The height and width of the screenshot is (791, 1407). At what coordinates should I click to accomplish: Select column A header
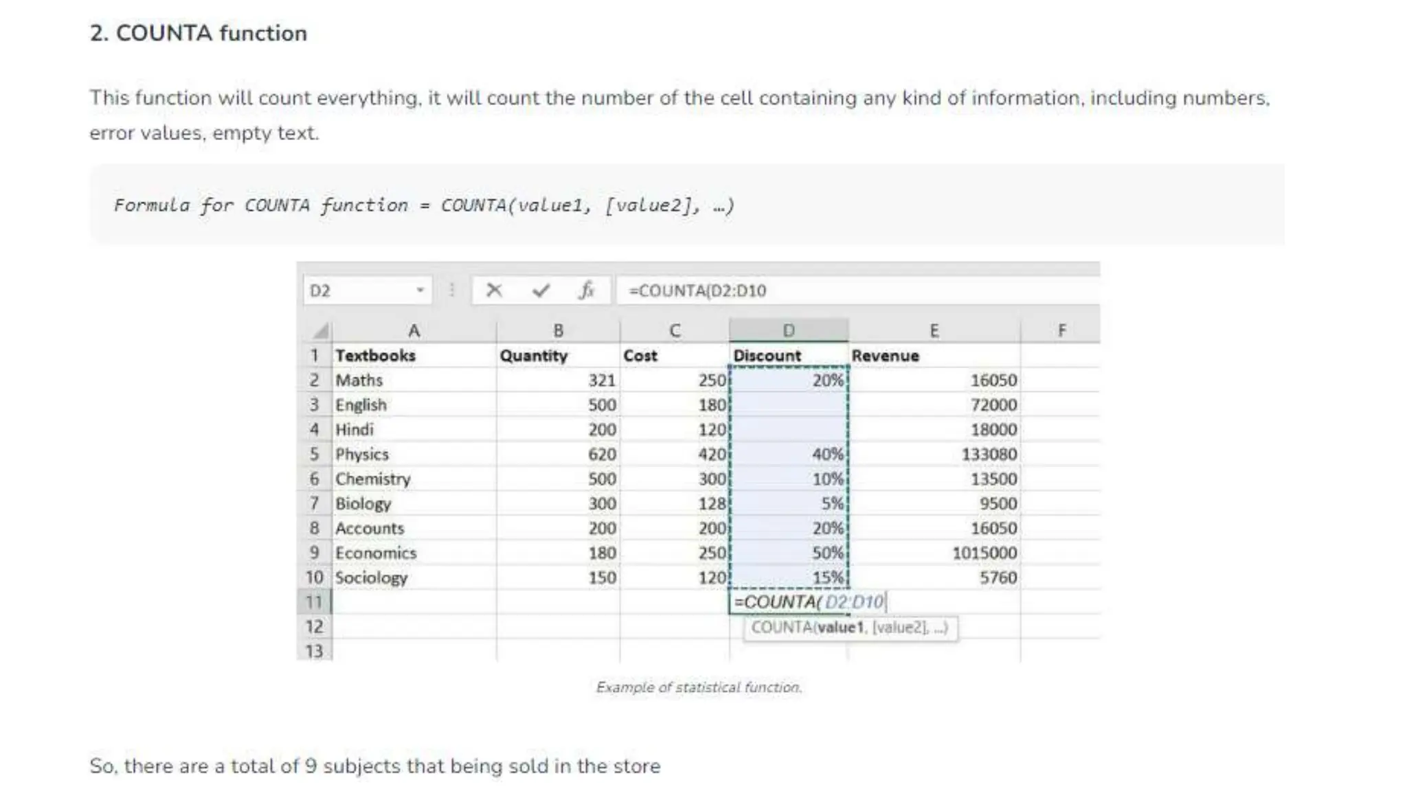(414, 330)
